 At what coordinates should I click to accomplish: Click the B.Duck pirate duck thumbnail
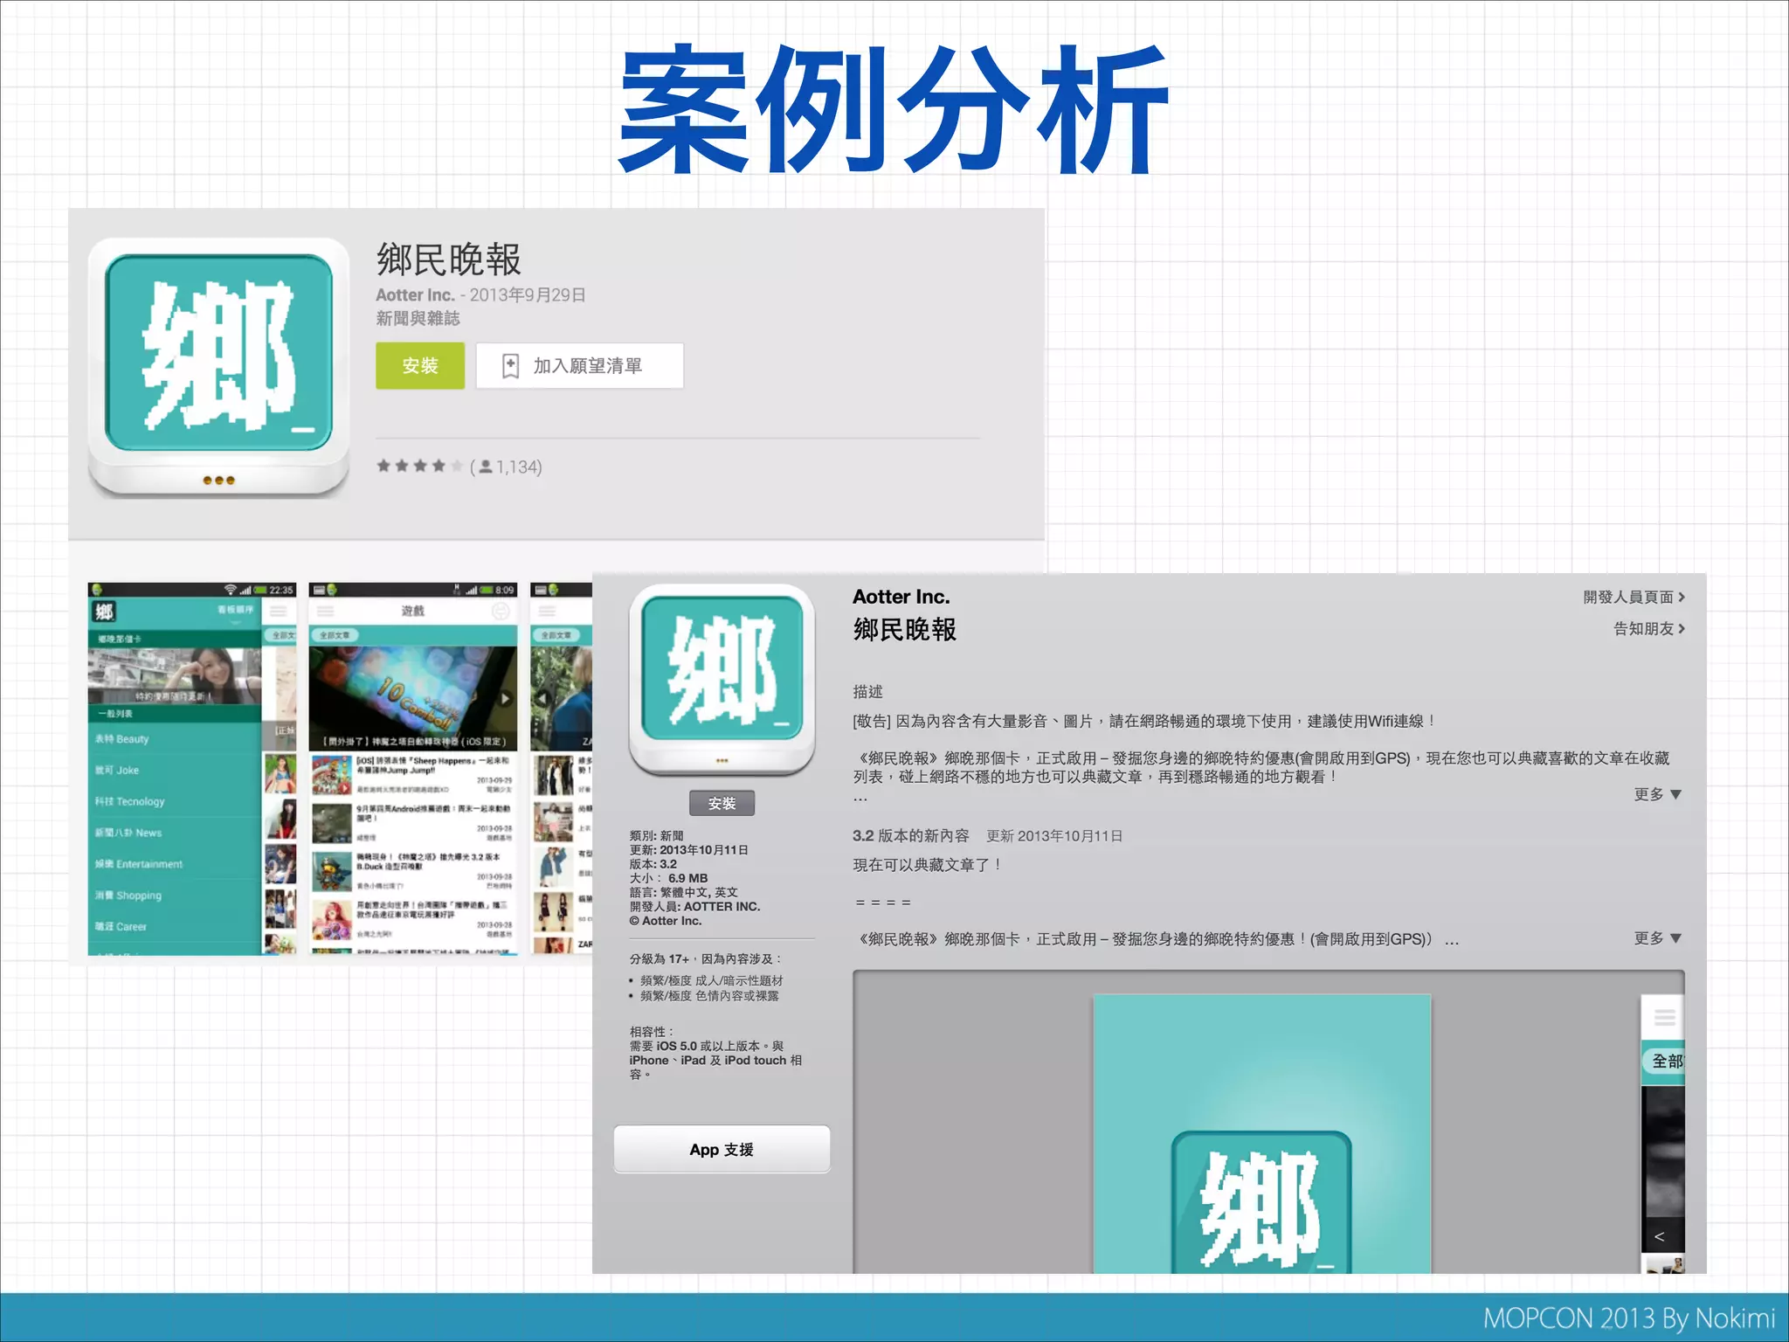[x=332, y=871]
